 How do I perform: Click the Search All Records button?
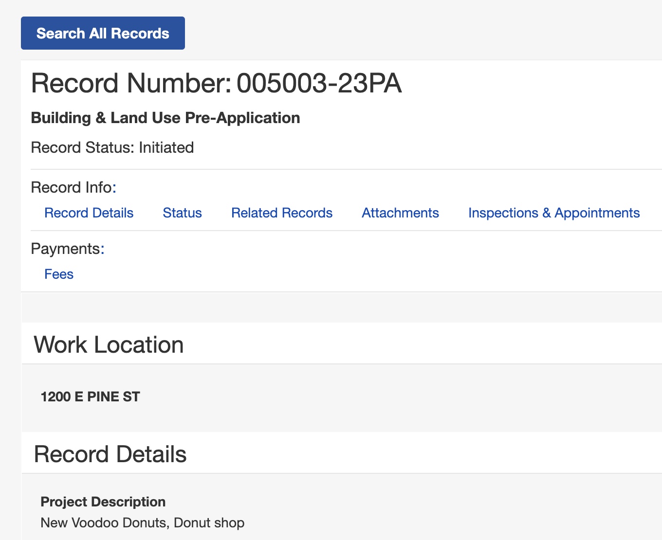103,33
